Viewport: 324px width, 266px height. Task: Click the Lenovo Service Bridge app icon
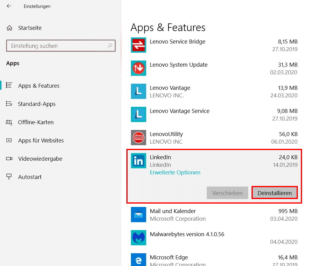(x=139, y=45)
